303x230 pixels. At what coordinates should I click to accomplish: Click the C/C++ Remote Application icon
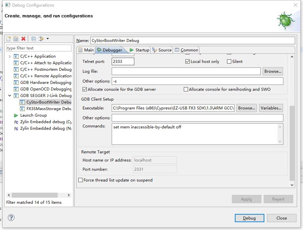[x=16, y=76]
